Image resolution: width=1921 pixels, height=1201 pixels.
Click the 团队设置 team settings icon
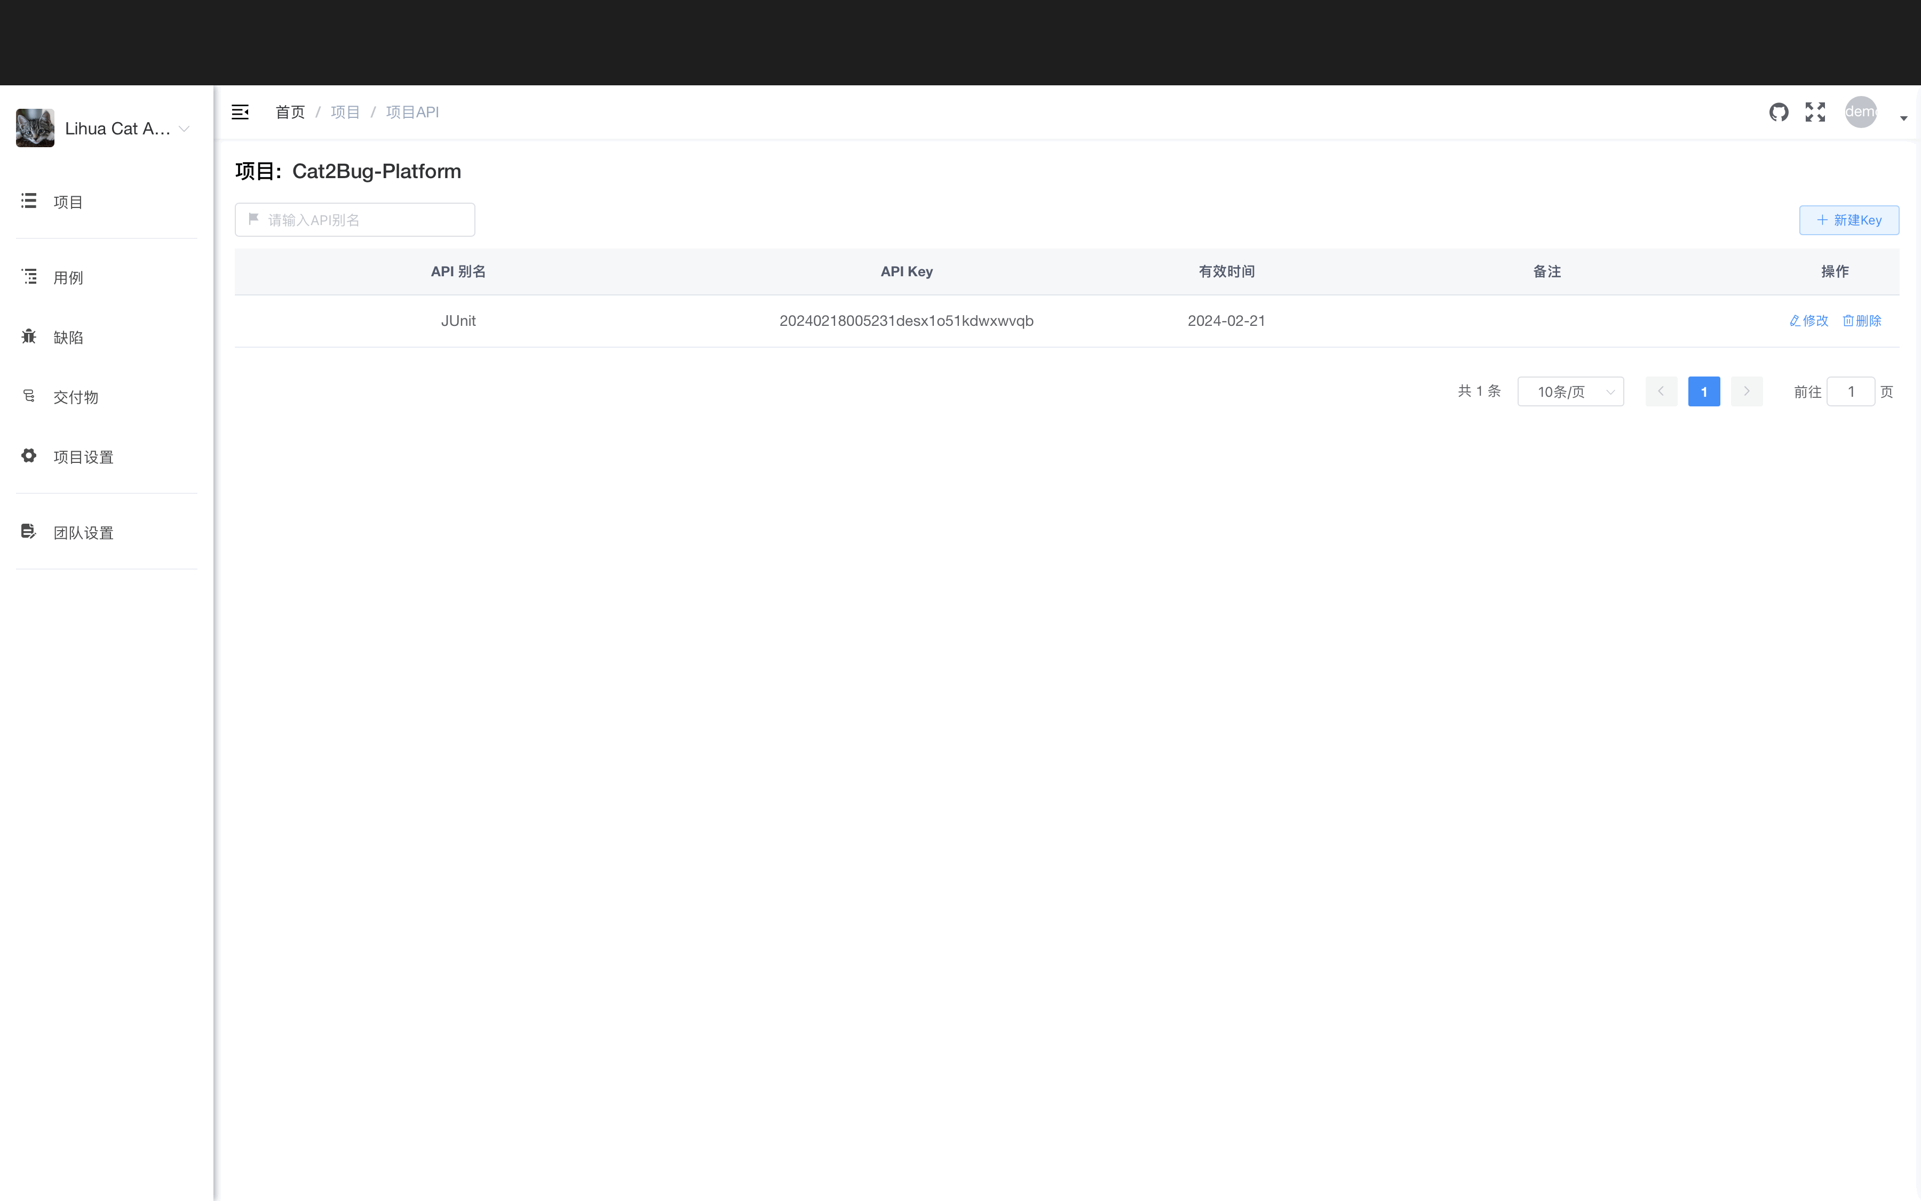[29, 531]
